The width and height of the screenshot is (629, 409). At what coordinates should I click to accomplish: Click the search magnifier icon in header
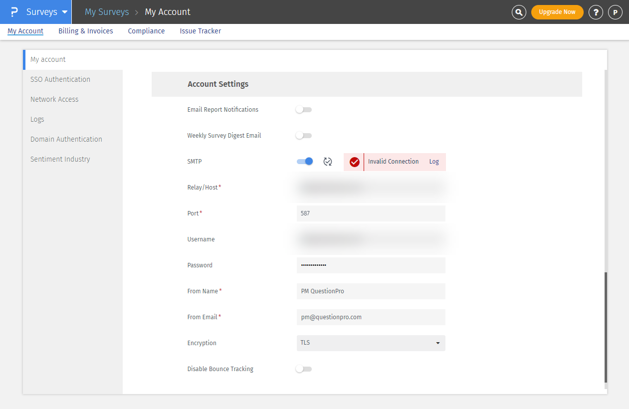click(519, 12)
